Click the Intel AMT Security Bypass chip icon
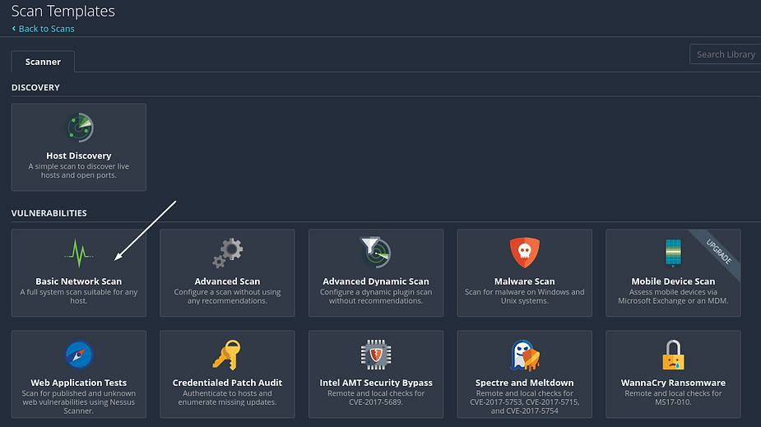 (x=376, y=355)
